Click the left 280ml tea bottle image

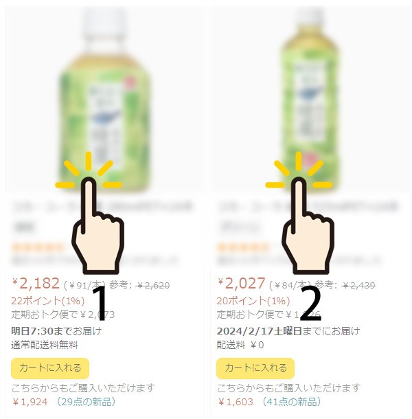click(x=104, y=99)
